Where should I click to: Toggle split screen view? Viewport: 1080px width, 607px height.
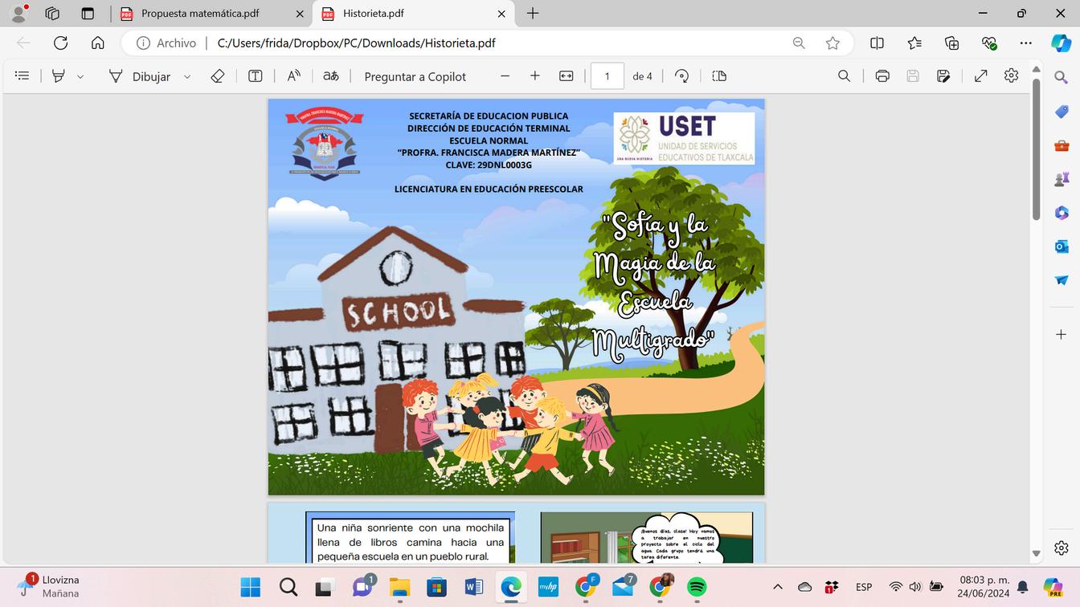pyautogui.click(x=877, y=43)
